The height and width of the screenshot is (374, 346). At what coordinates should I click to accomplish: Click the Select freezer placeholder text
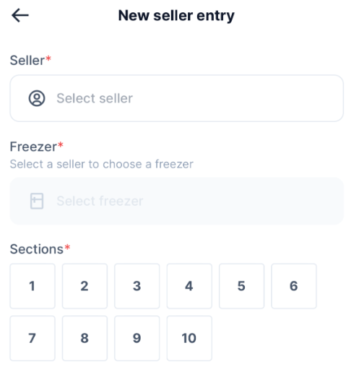click(100, 201)
